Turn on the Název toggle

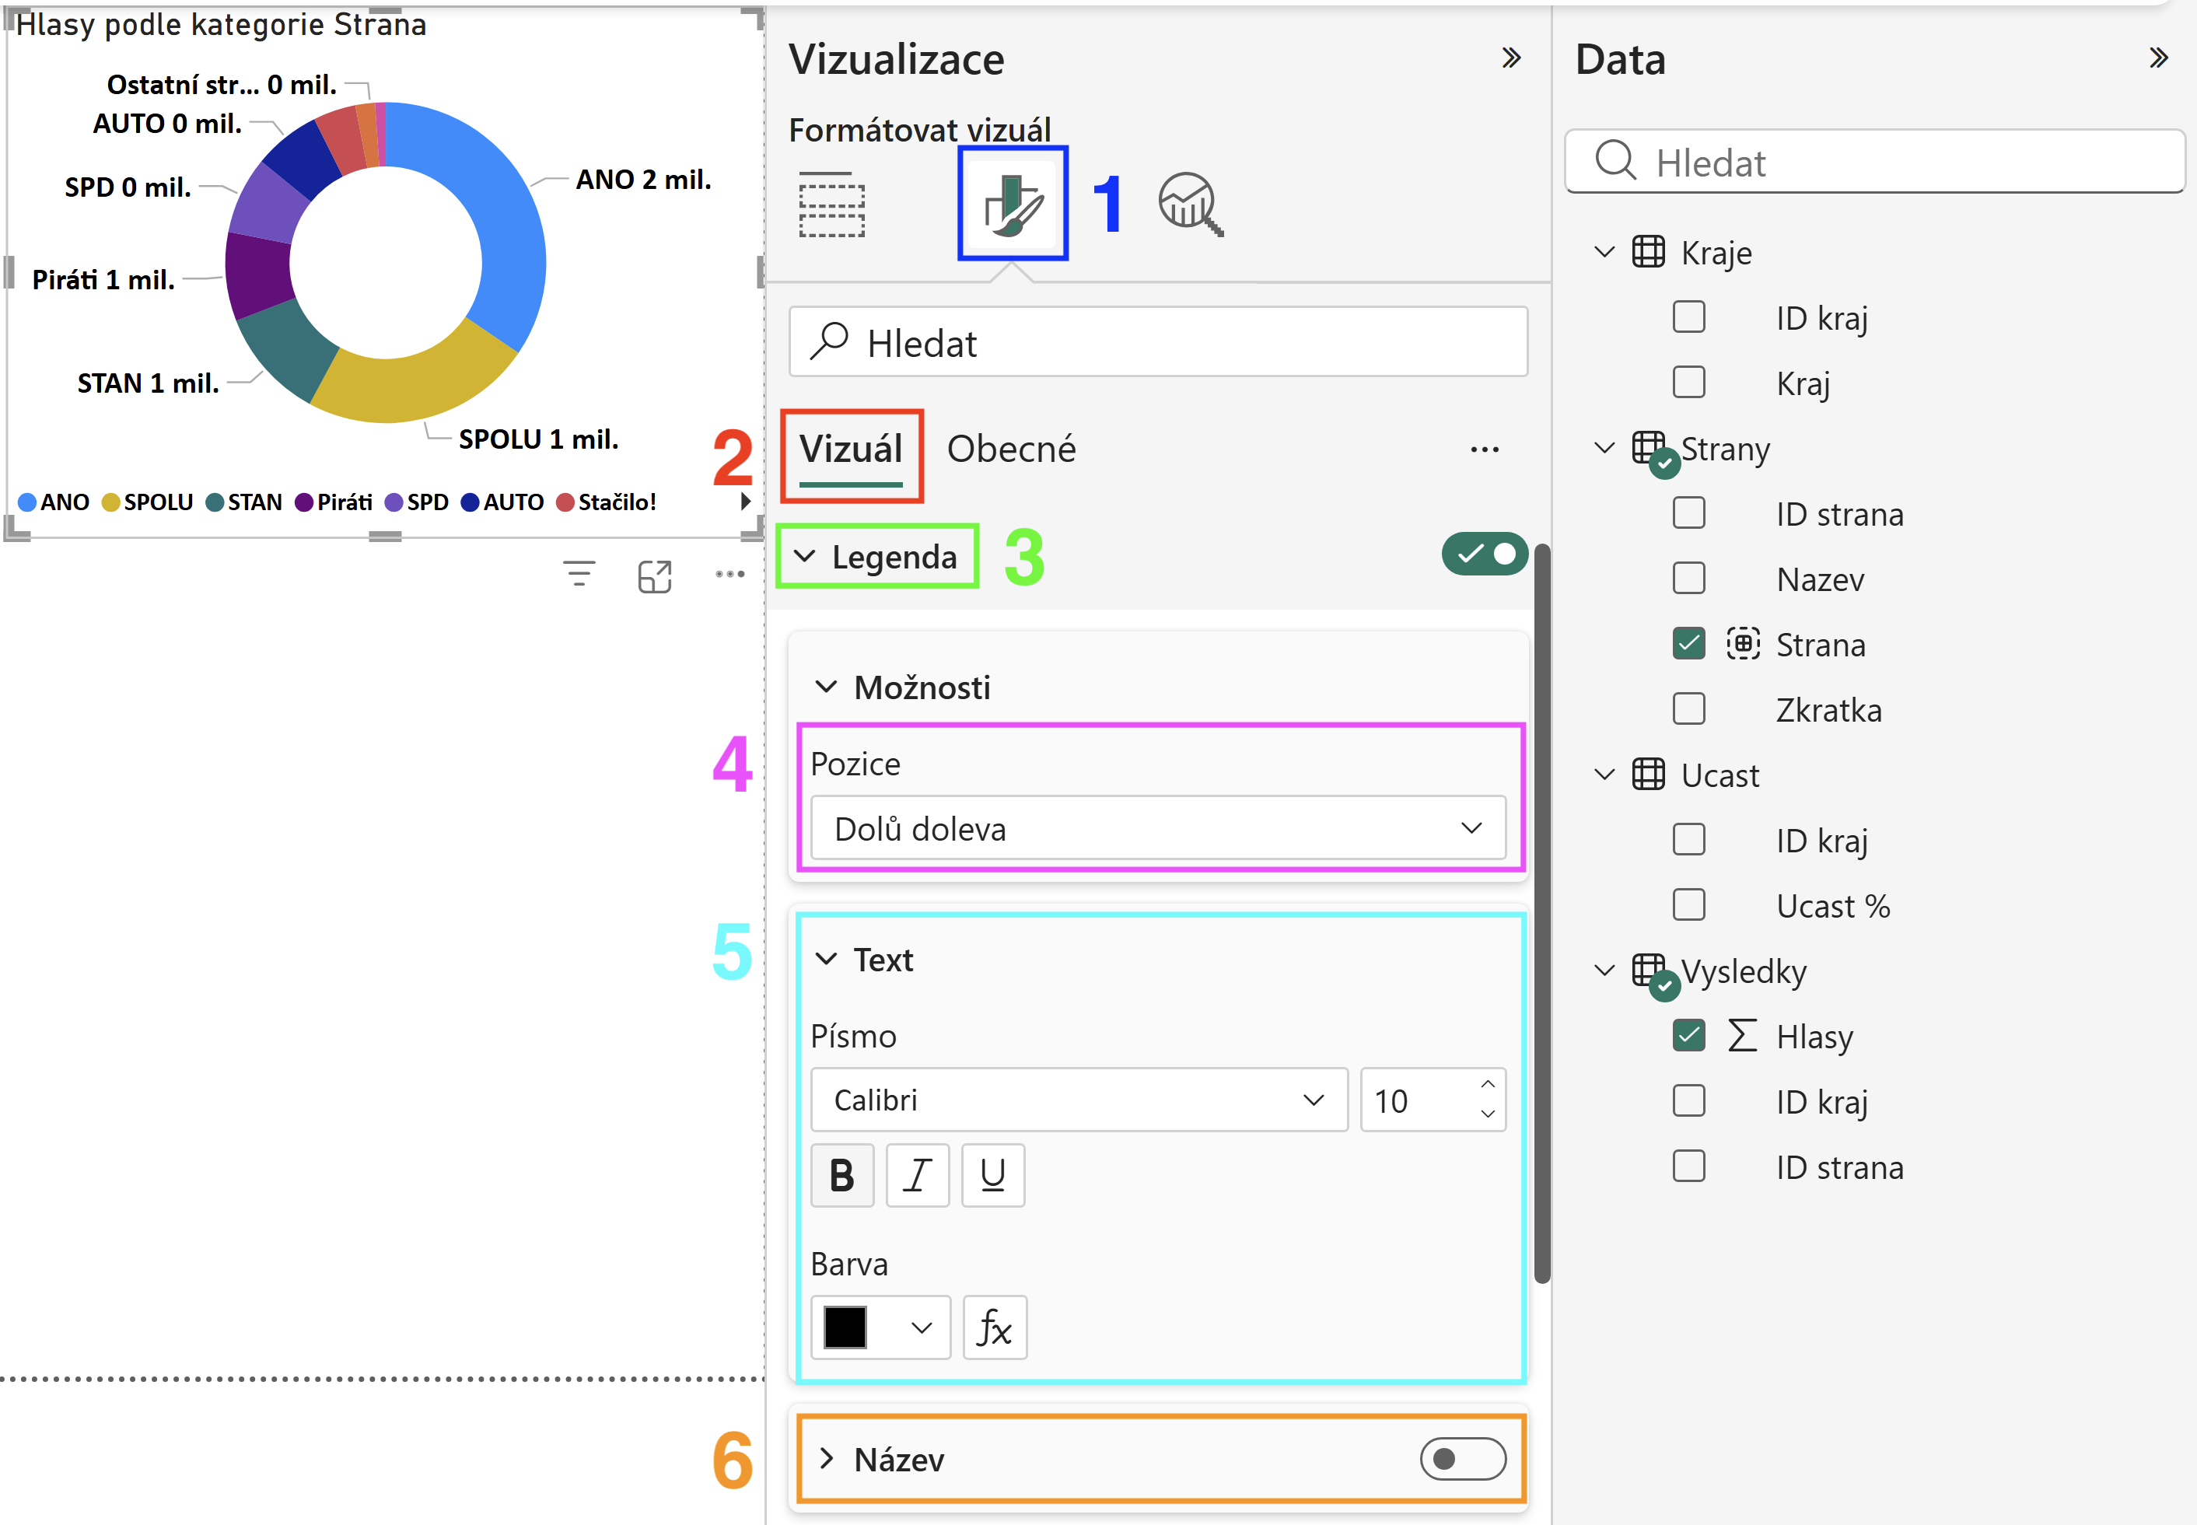coord(1463,1459)
